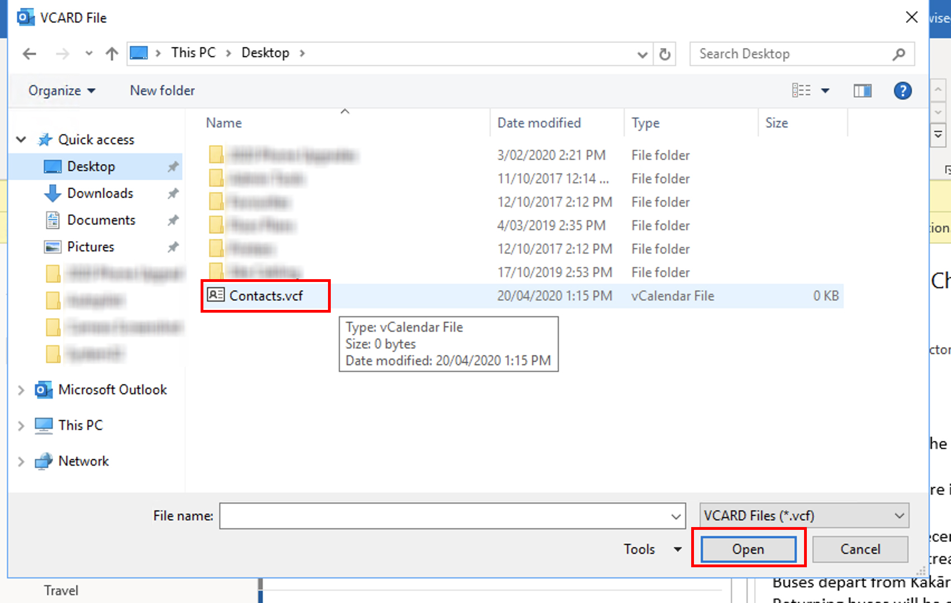Toggle the preview pane
The image size is (951, 603).
pyautogui.click(x=862, y=90)
